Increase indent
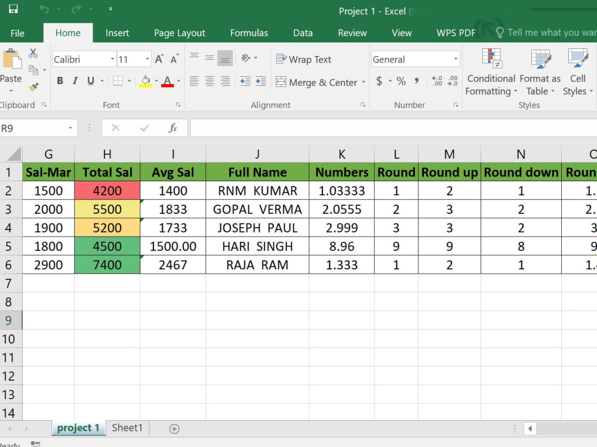Viewport: 597px width, 447px height. click(x=261, y=81)
